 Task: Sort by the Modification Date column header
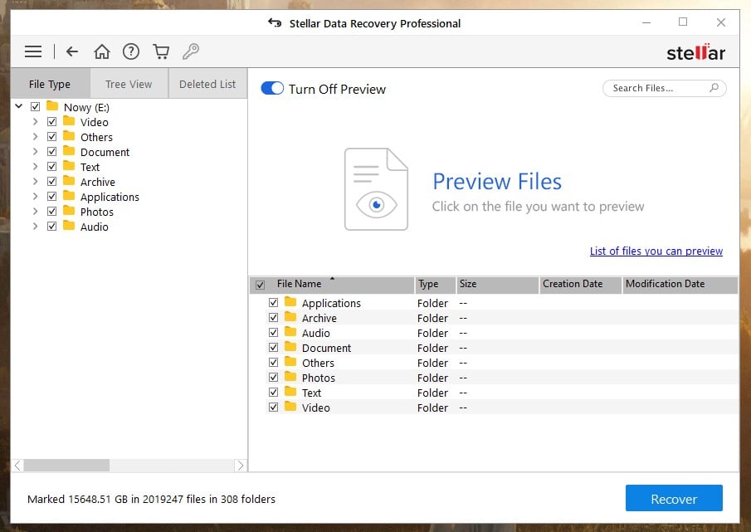pyautogui.click(x=680, y=285)
